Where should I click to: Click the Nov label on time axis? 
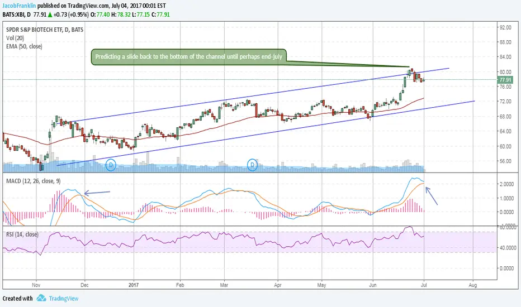coord(36,285)
